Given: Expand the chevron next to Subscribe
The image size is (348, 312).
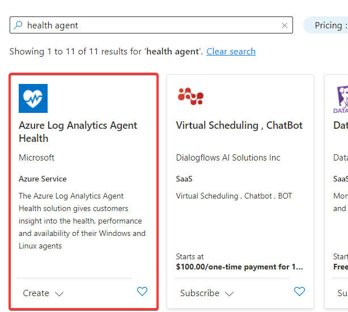Looking at the screenshot, I should coord(229,294).
